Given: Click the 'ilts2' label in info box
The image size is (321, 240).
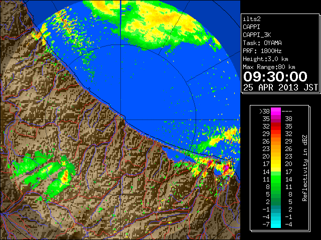Looking at the screenshot, I should point(252,19).
